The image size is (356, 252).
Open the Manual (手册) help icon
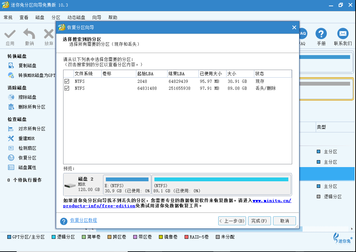point(321,34)
